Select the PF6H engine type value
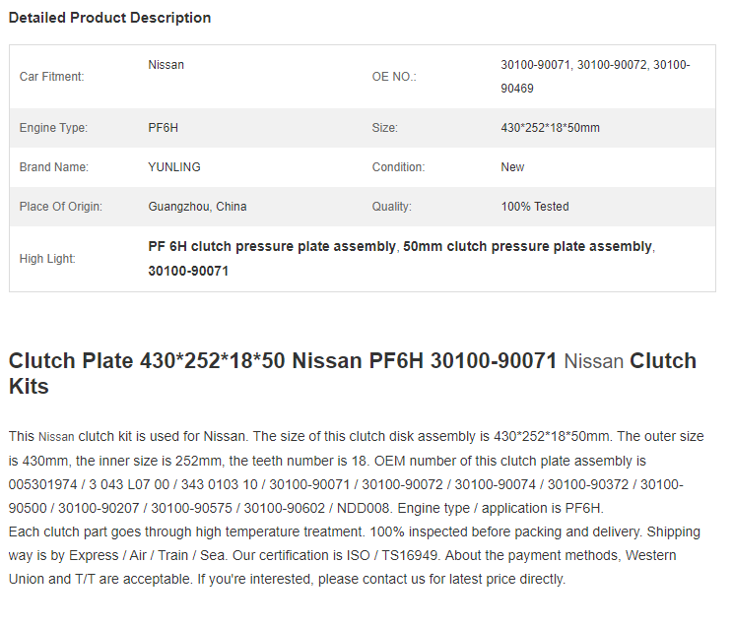 (x=164, y=128)
